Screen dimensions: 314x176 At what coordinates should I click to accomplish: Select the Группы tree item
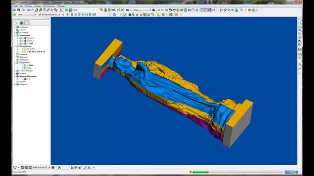click(x=23, y=82)
